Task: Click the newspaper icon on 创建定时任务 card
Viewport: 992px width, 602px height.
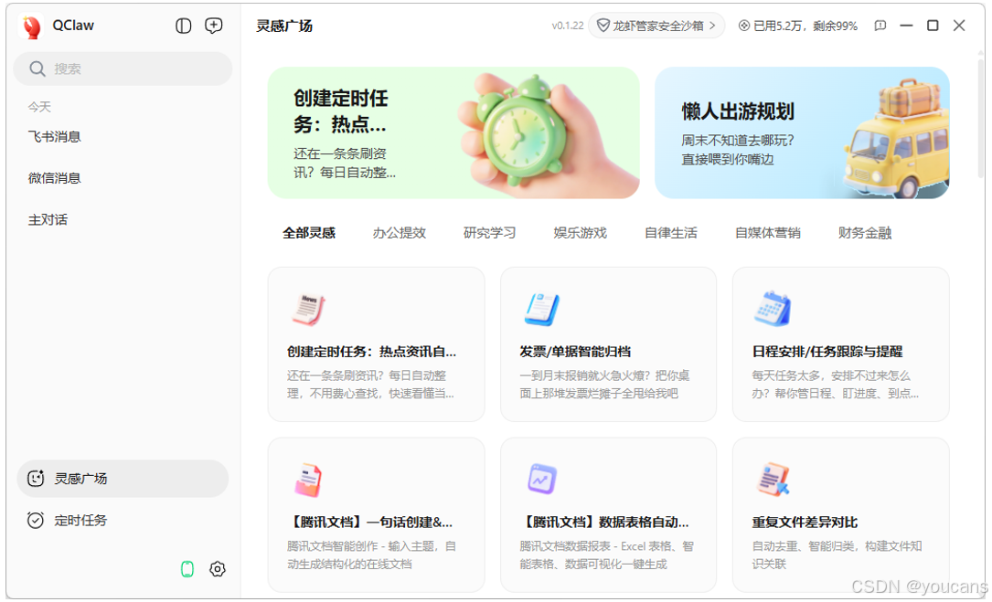Action: pos(308,310)
